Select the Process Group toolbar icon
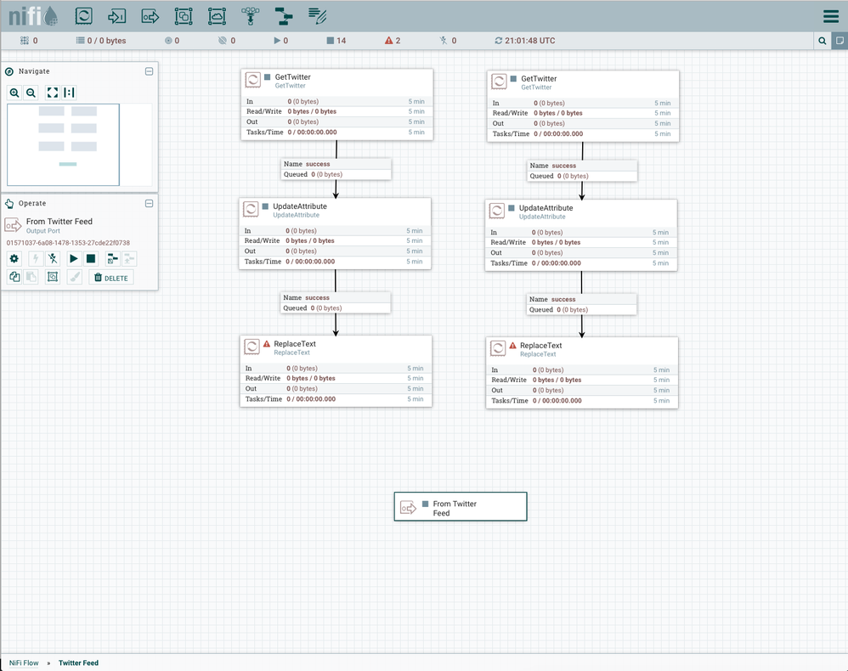The height and width of the screenshot is (671, 848). [x=184, y=15]
